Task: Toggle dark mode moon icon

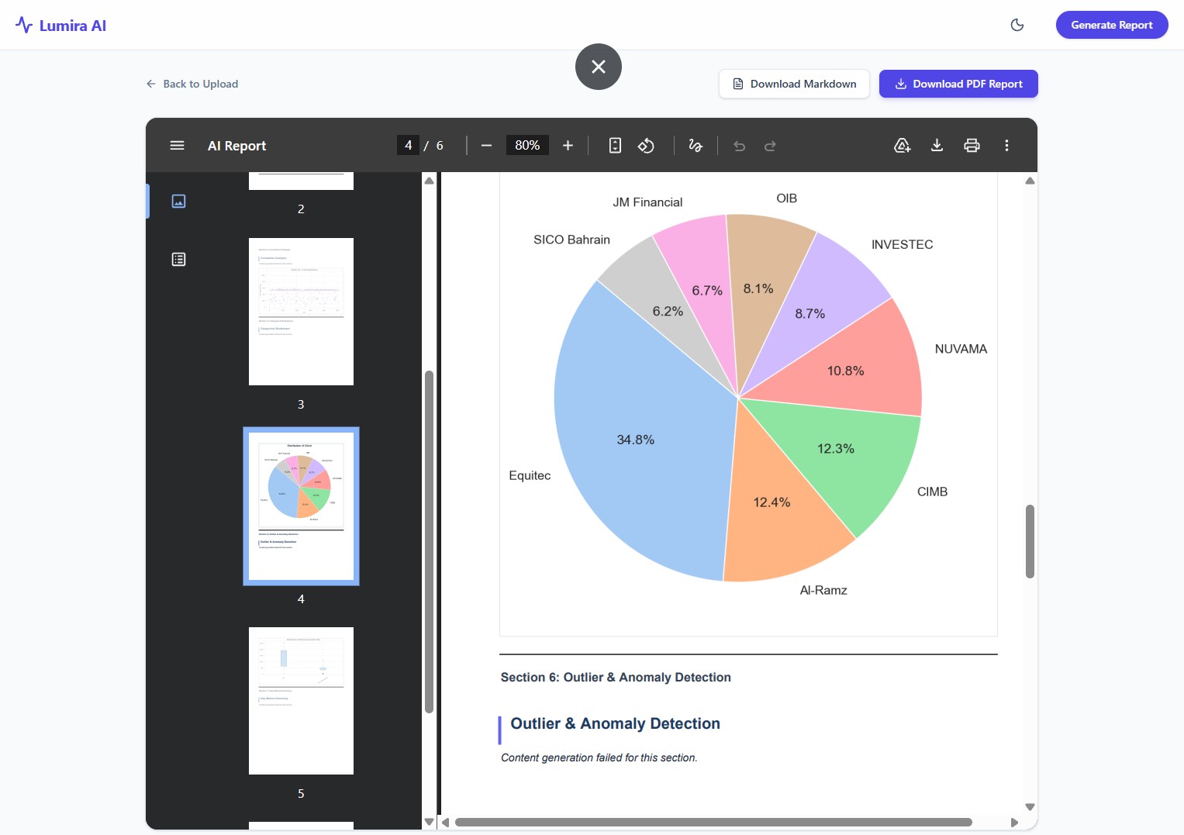Action: [x=1017, y=25]
